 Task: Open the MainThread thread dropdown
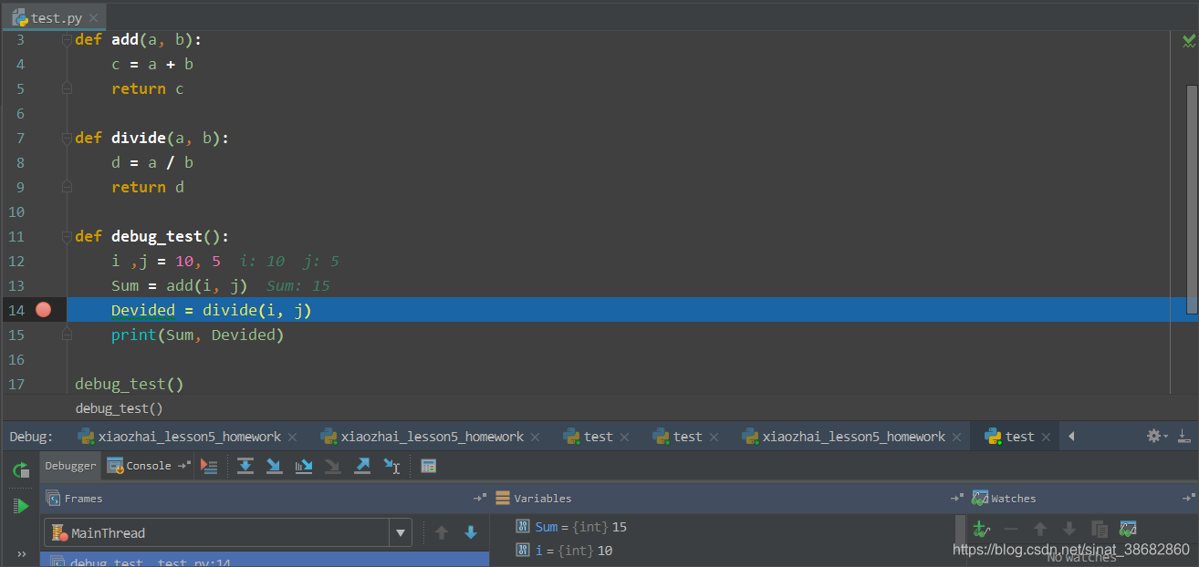401,532
